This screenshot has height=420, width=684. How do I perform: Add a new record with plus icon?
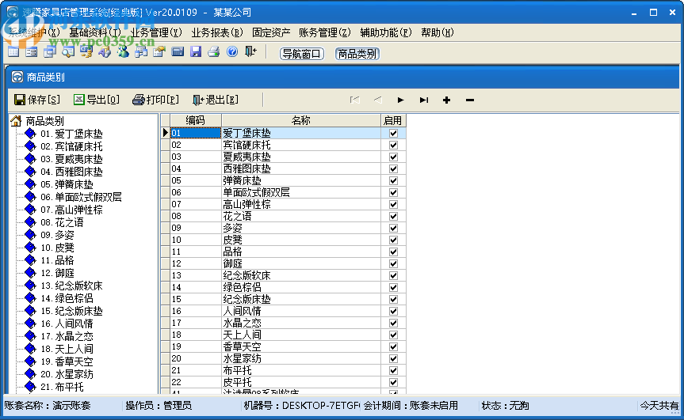pyautogui.click(x=446, y=100)
